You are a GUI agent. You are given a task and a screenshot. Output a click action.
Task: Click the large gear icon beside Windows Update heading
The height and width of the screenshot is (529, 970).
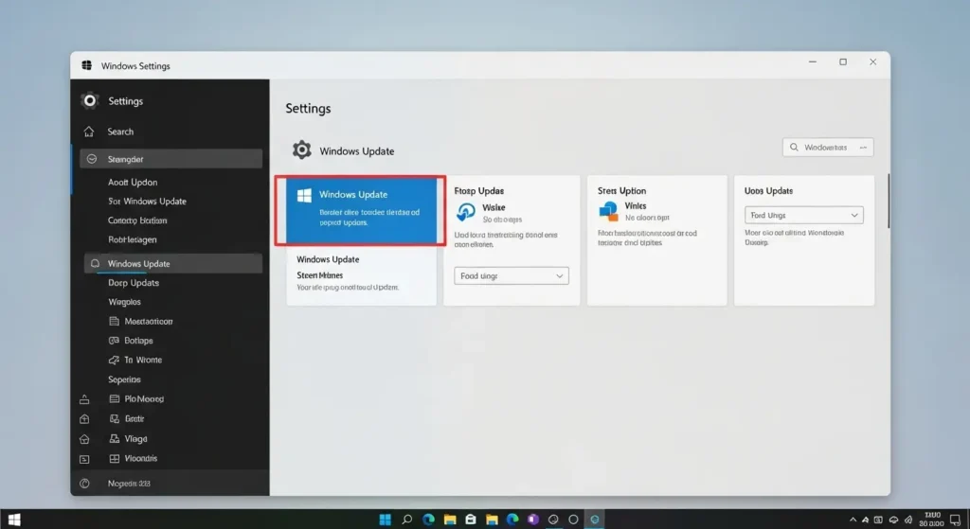tap(302, 150)
